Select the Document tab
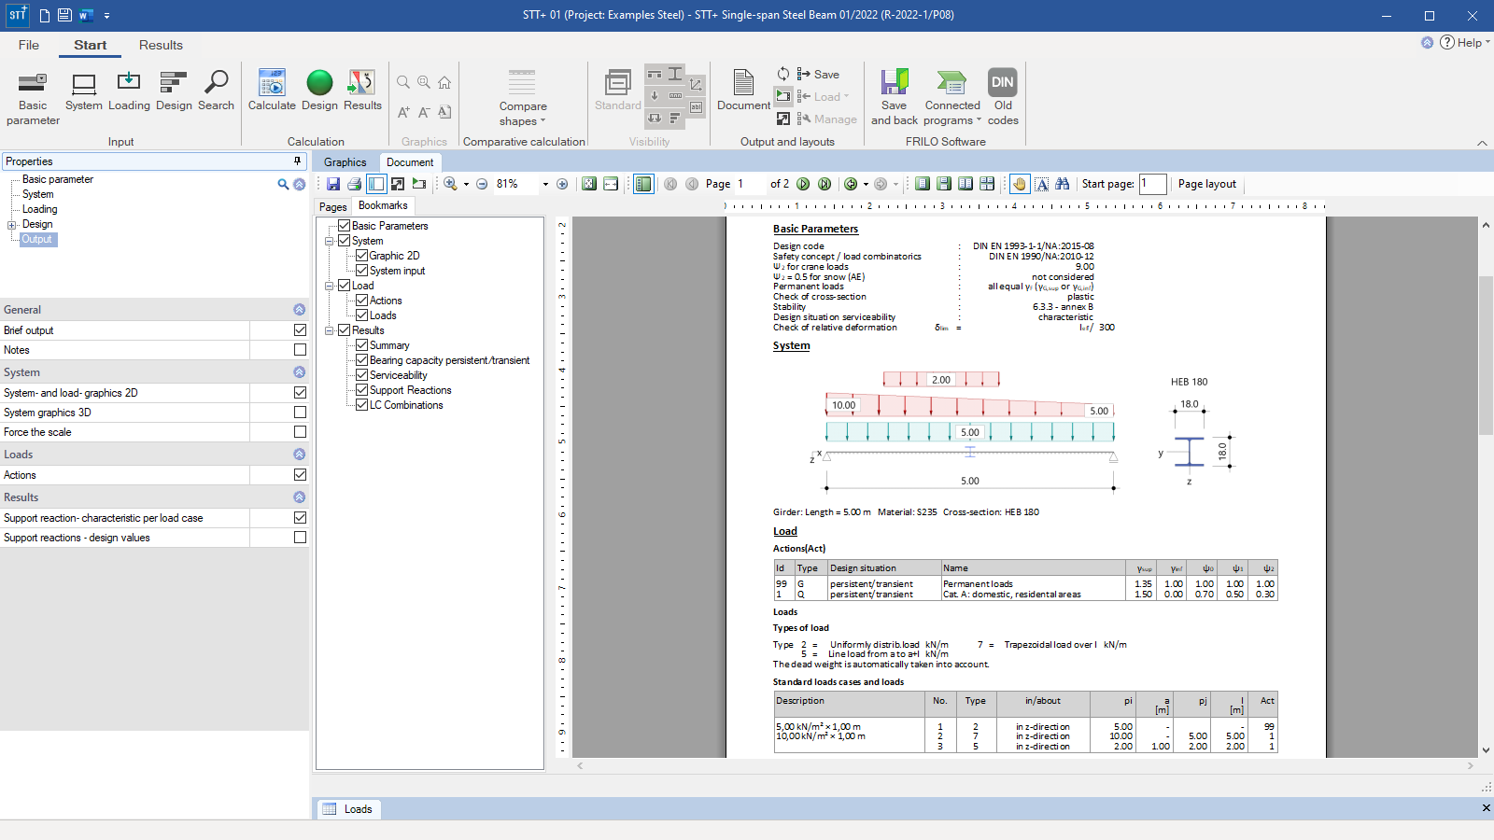The width and height of the screenshot is (1494, 840). [410, 161]
